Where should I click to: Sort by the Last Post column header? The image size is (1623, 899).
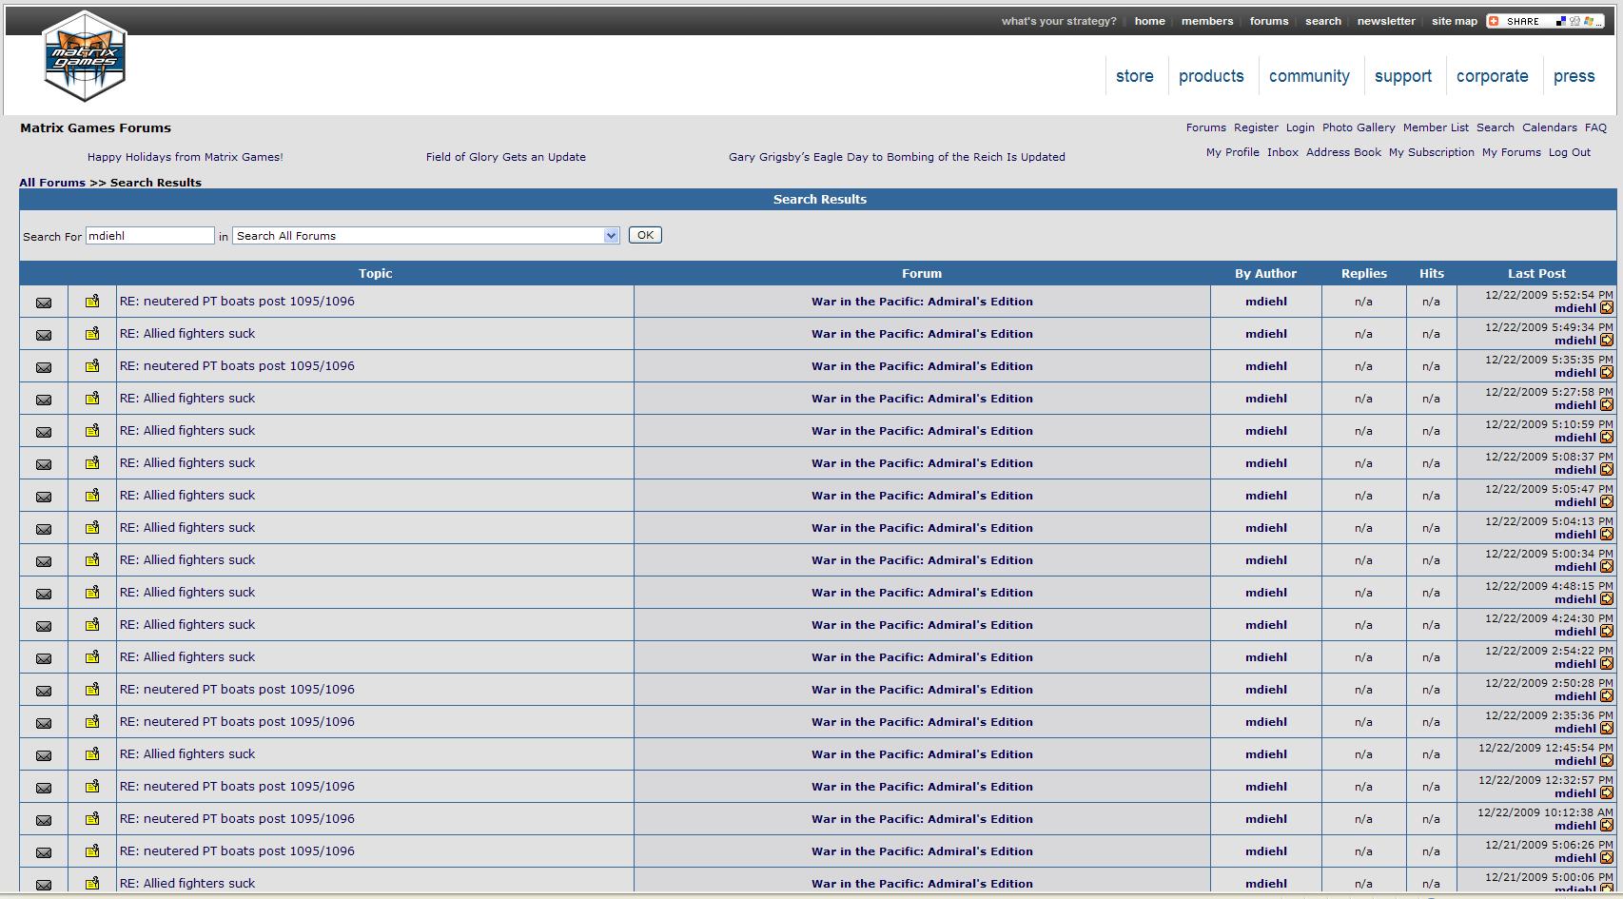tap(1536, 274)
